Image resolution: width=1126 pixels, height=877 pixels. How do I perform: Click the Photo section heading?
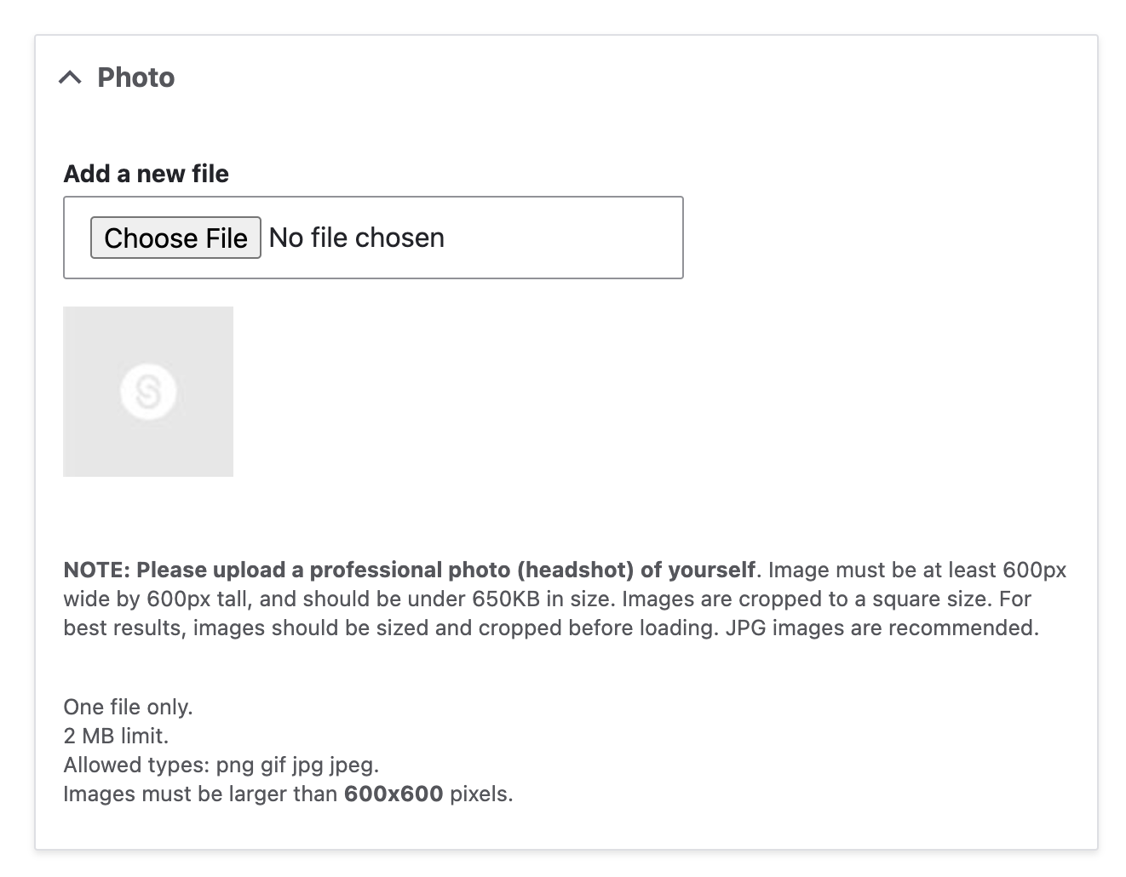[136, 77]
